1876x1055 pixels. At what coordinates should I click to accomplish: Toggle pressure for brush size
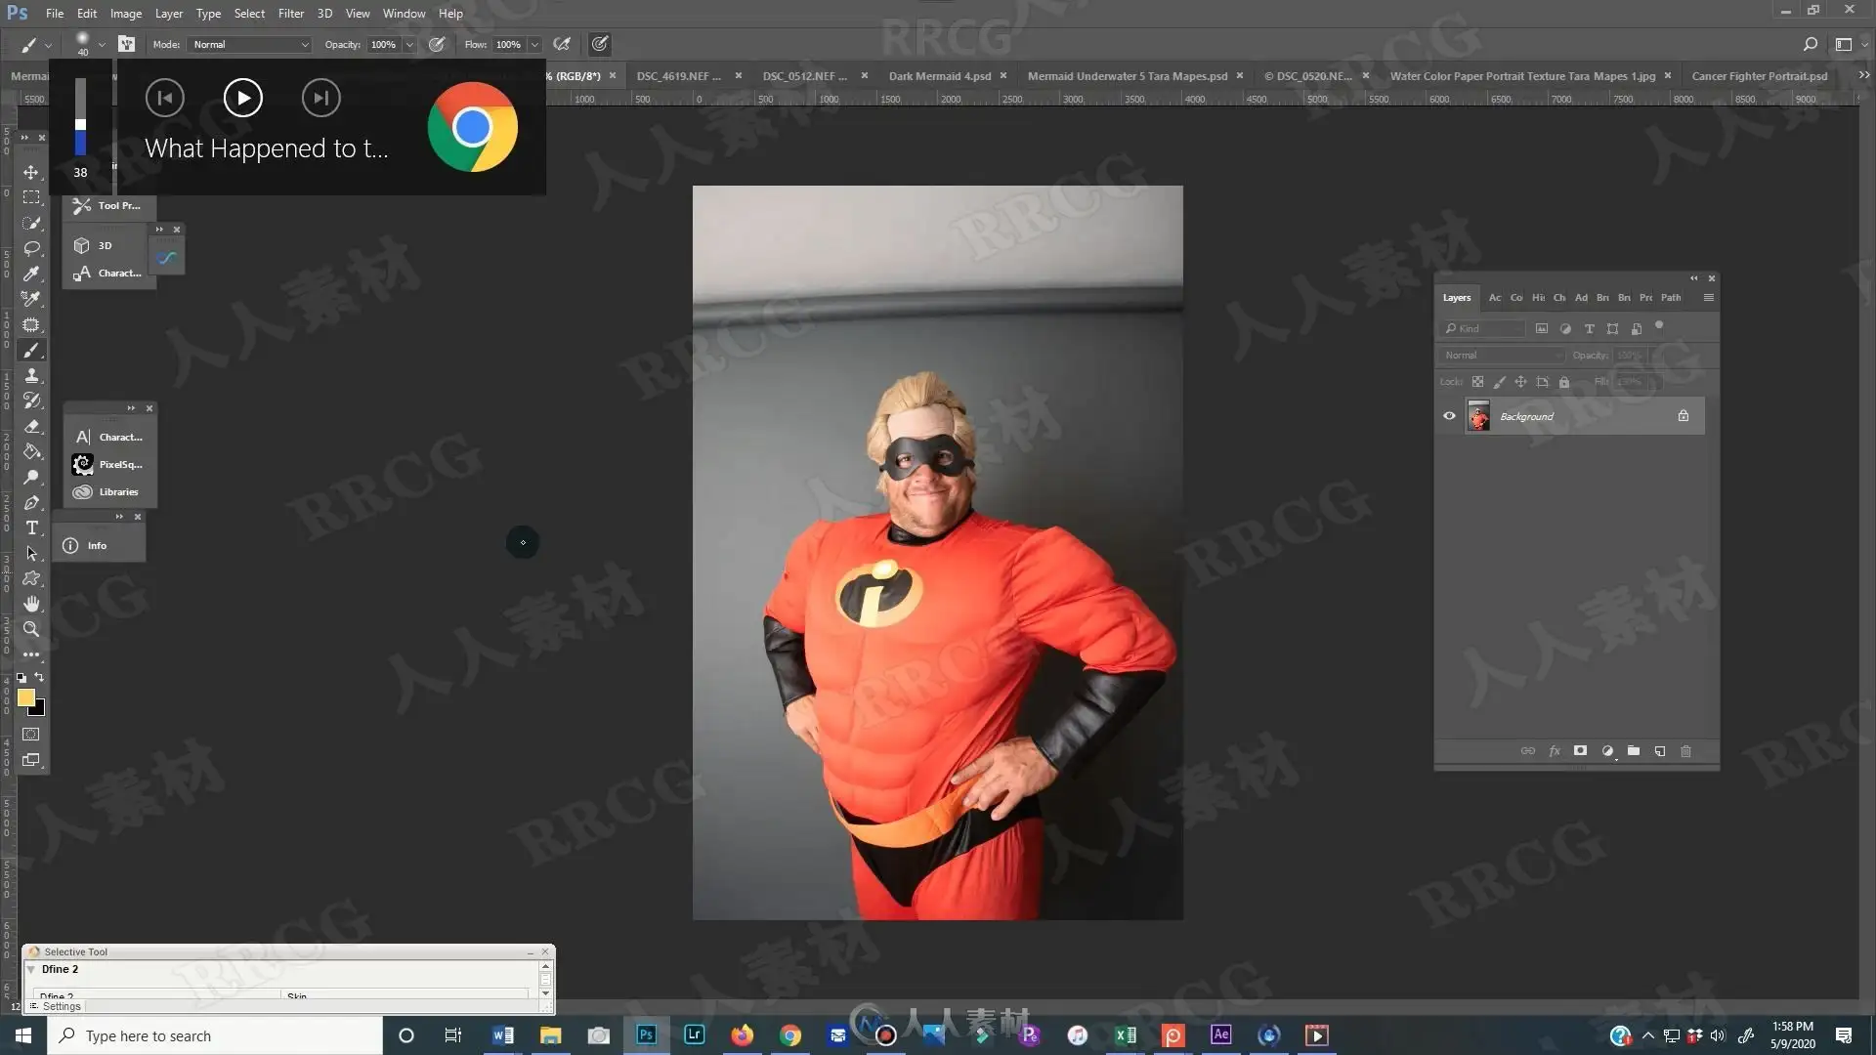[600, 44]
